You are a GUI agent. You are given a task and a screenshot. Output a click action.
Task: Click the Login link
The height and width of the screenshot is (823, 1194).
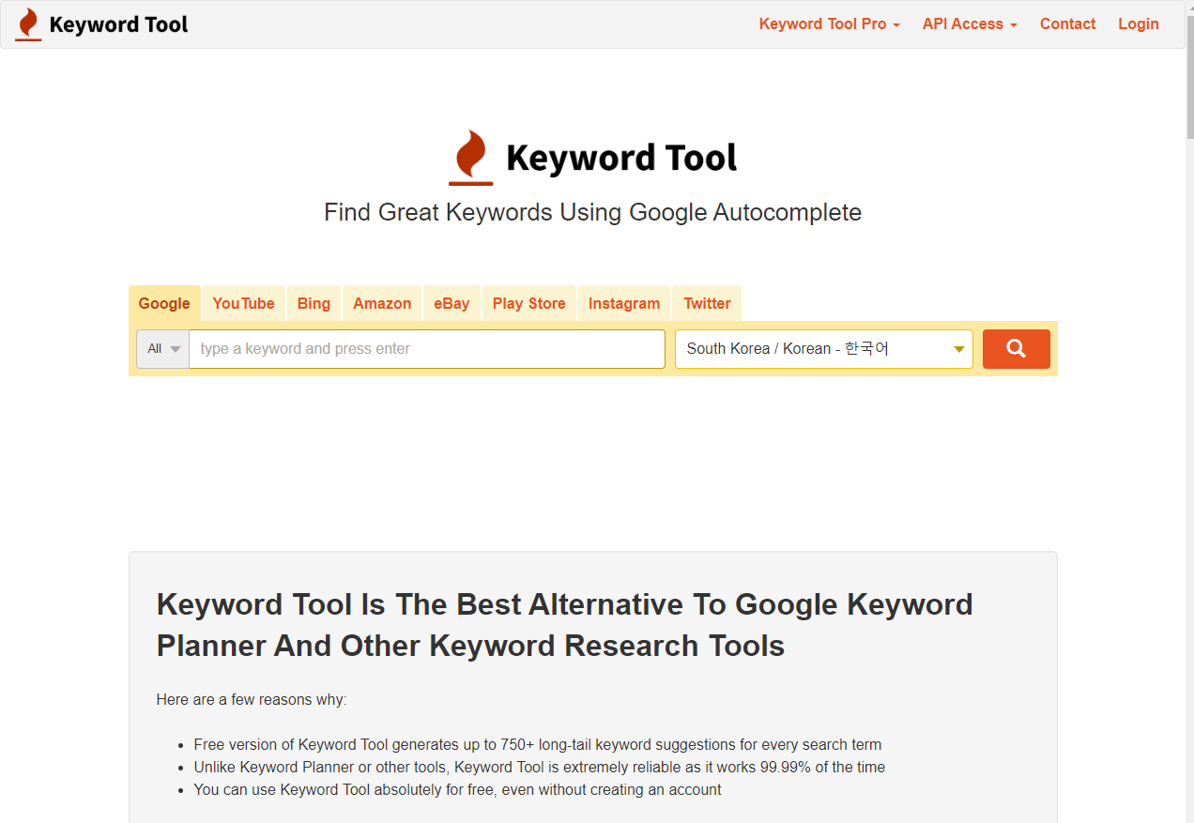[x=1139, y=24]
